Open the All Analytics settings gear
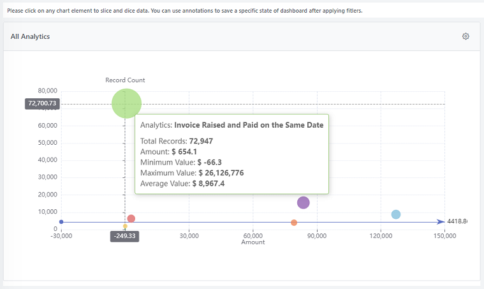Image resolution: width=484 pixels, height=289 pixels. [466, 36]
